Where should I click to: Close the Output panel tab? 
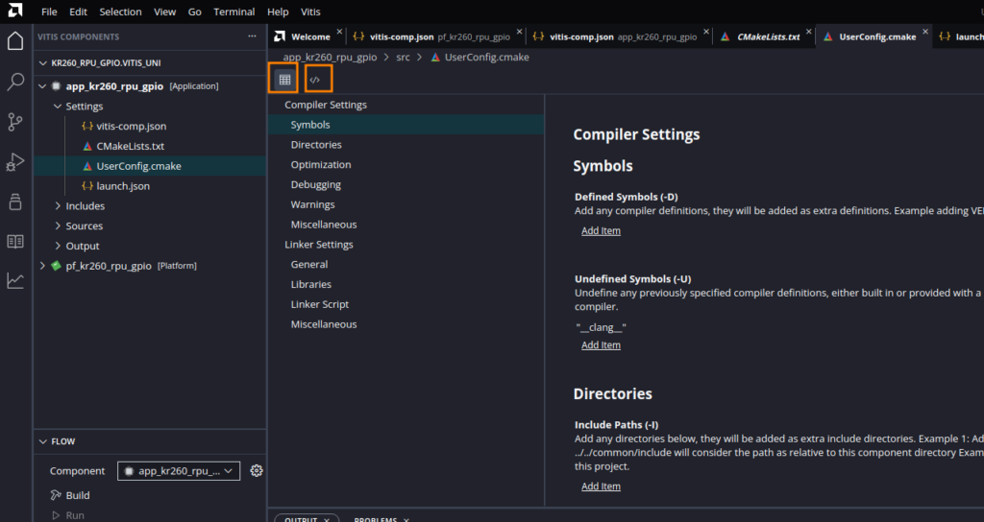[x=327, y=519]
